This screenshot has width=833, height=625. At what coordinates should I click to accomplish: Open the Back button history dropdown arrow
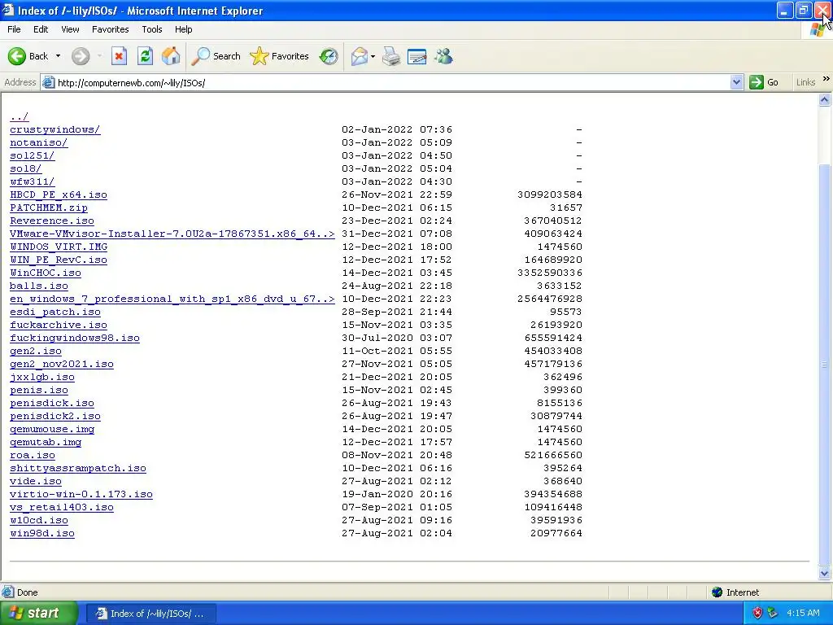pyautogui.click(x=58, y=56)
